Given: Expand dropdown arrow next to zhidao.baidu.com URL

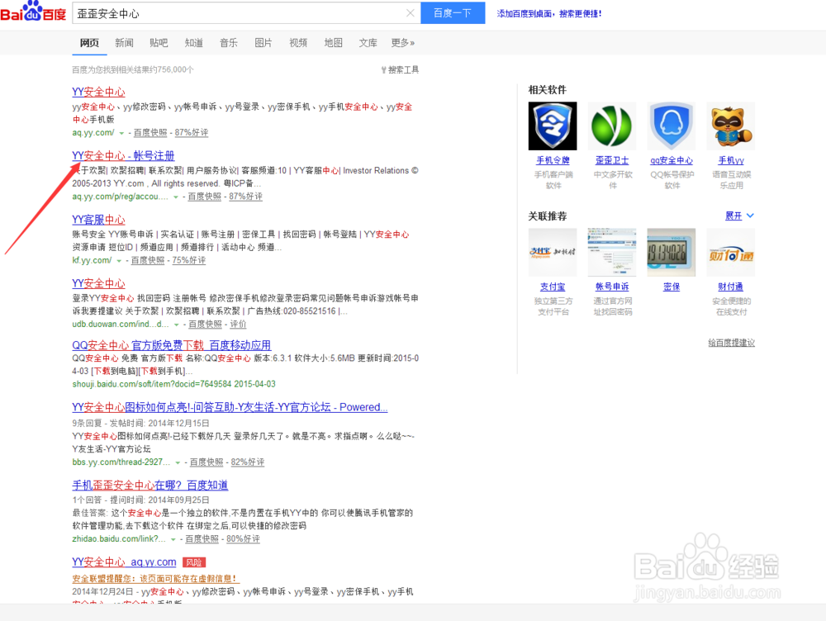Looking at the screenshot, I should [x=173, y=539].
